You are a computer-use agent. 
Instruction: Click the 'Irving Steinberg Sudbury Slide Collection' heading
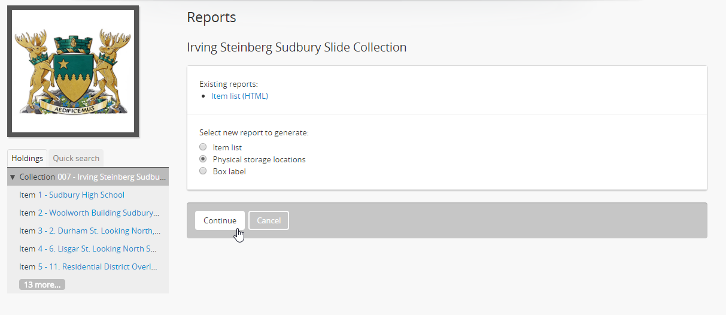tap(296, 47)
